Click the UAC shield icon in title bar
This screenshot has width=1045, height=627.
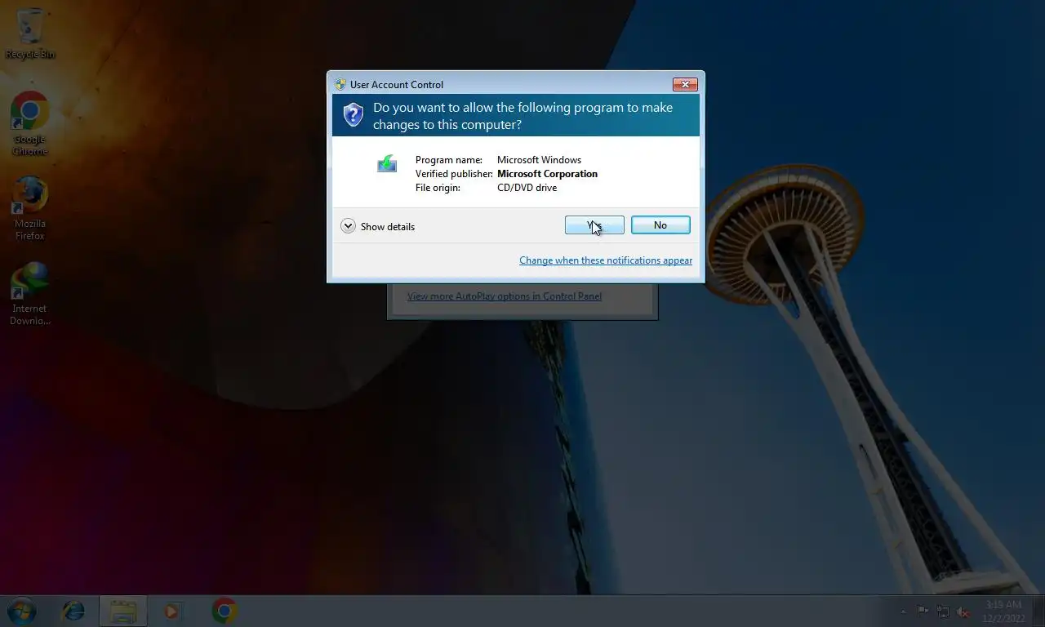(x=340, y=84)
